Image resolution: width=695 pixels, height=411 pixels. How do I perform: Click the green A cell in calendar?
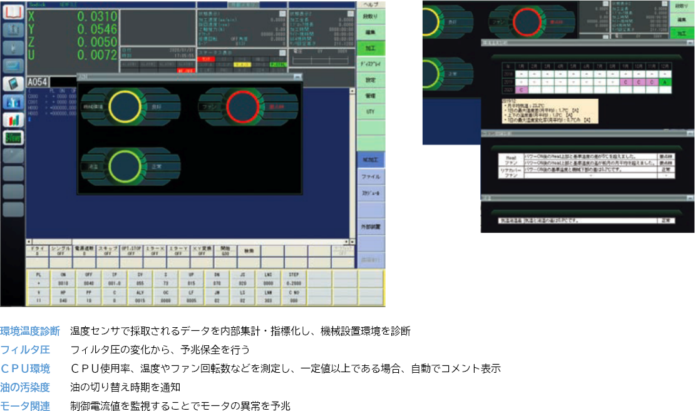664,82
